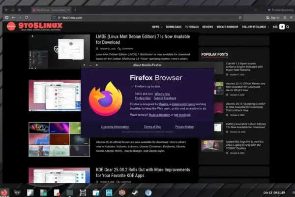
Task: Open the blue swirl browser icon in taskbar
Action: tap(148, 193)
